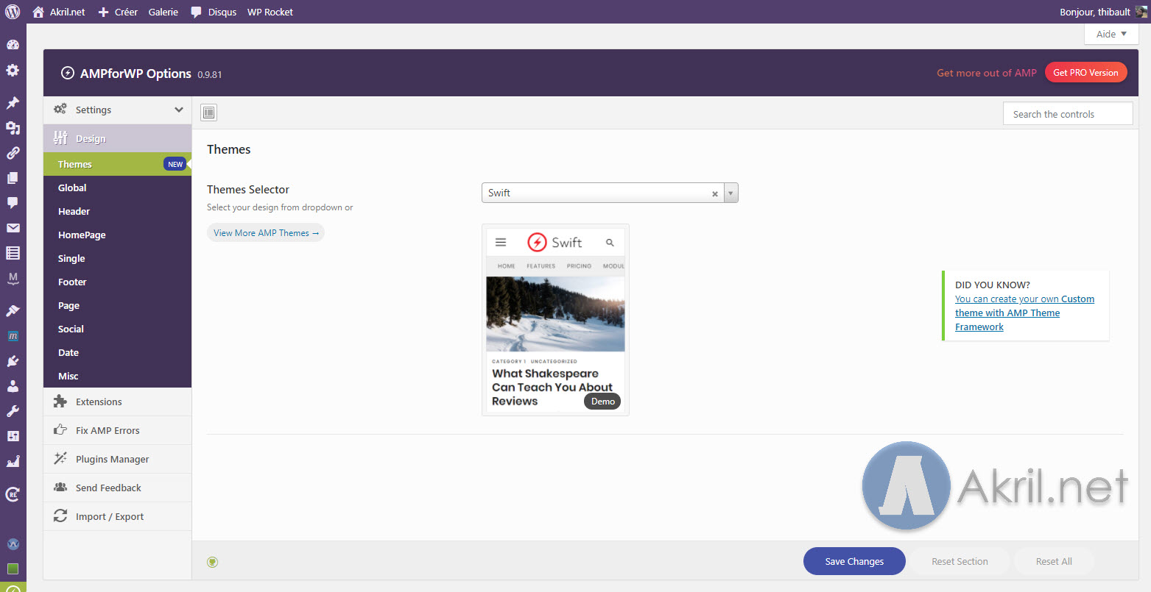This screenshot has width=1151, height=592.
Task: Open Plugins plug icon in sidebar
Action: (13, 361)
